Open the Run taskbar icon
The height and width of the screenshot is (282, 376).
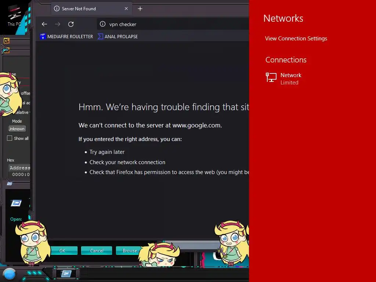coord(66,273)
